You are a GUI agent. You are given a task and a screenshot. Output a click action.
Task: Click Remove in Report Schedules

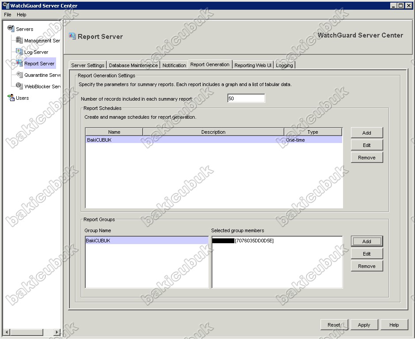click(x=367, y=158)
